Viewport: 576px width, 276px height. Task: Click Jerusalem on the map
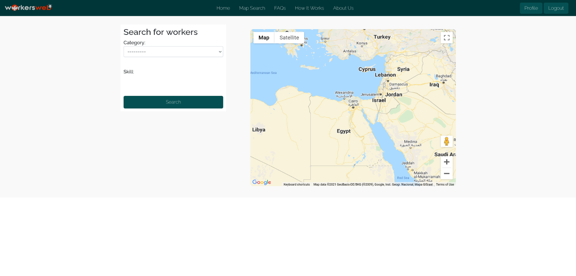[x=370, y=94]
